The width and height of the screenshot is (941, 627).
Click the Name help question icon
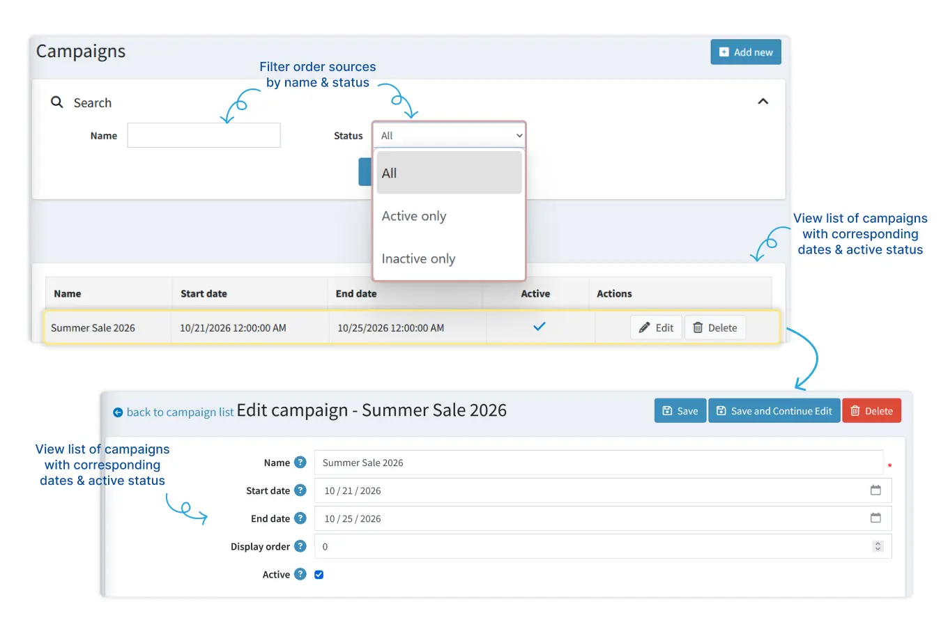click(x=300, y=462)
